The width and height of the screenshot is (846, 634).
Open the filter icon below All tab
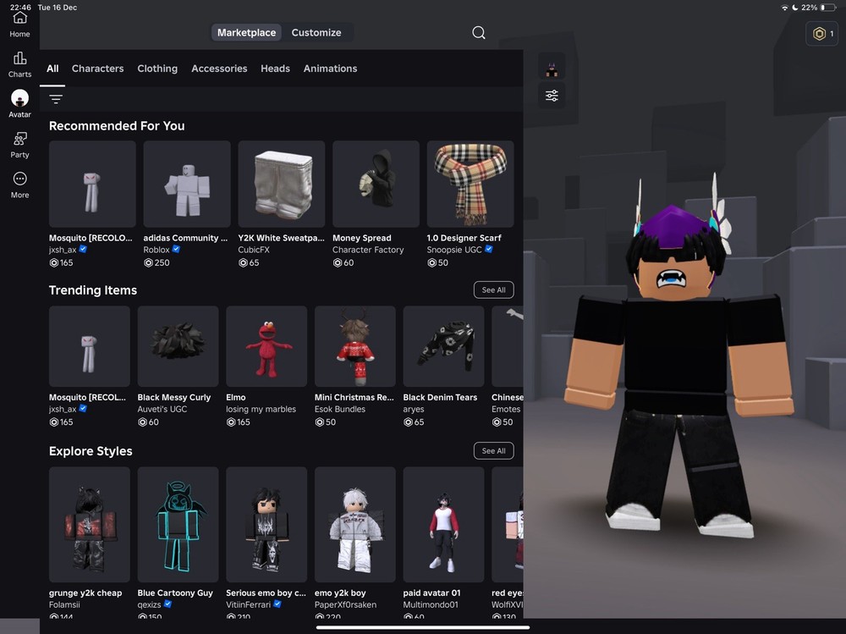tap(56, 99)
